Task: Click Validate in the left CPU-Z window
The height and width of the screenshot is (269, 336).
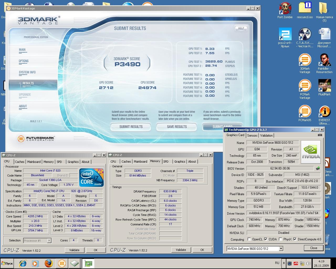Action: 74,250
